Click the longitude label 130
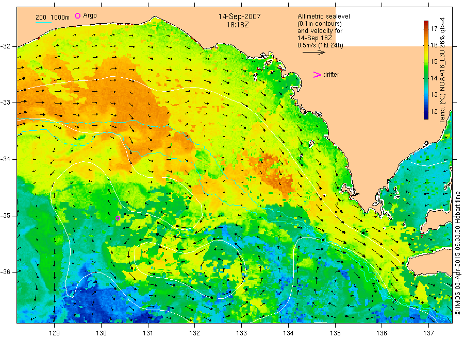 (101, 333)
